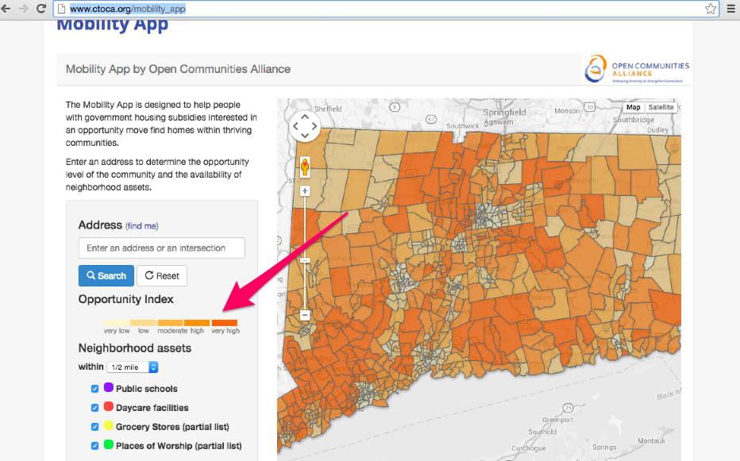Click the Places of Worship (partial list) label
740x461 pixels.
(x=179, y=446)
